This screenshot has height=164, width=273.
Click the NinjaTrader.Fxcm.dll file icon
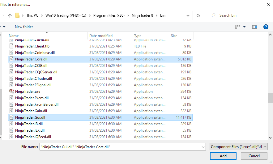11,98
